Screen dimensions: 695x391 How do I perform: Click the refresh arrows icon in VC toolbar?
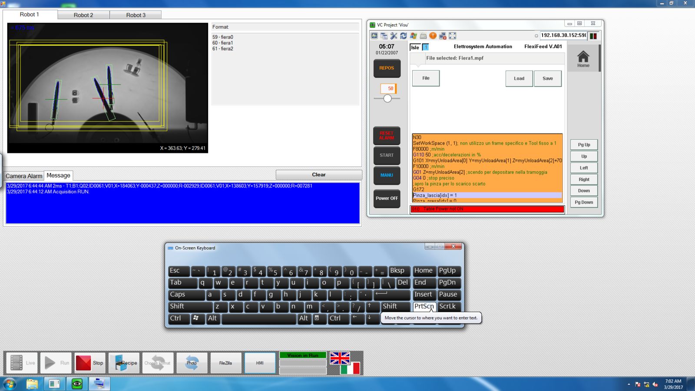(404, 36)
